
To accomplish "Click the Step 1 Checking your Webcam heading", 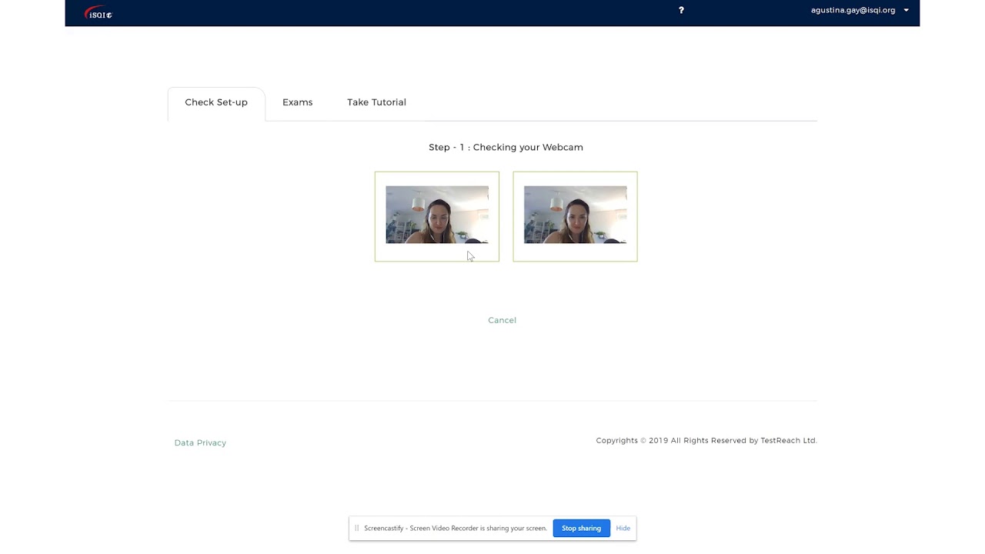I will click(x=506, y=147).
